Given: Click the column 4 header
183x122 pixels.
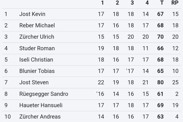Looking at the screenshot, I should [147, 3].
